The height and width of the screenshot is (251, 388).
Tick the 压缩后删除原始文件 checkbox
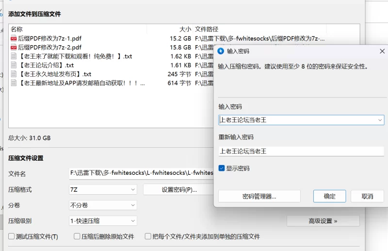pyautogui.click(x=77, y=237)
